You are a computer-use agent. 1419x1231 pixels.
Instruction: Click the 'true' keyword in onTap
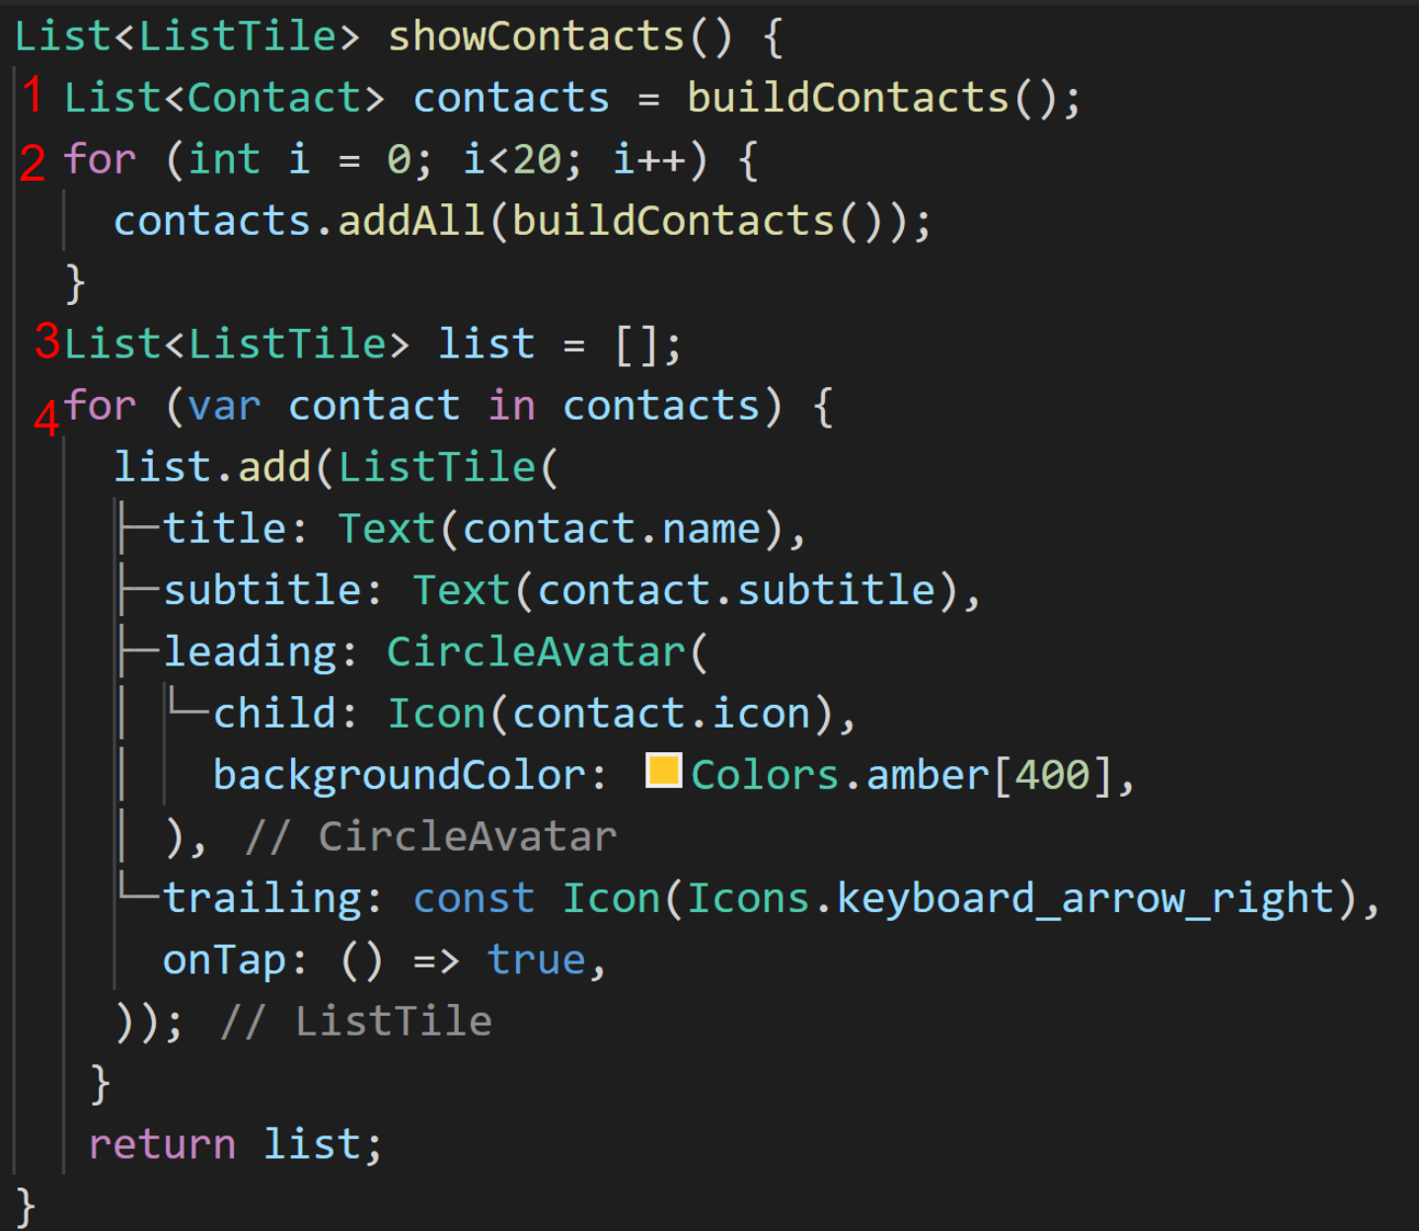537,961
